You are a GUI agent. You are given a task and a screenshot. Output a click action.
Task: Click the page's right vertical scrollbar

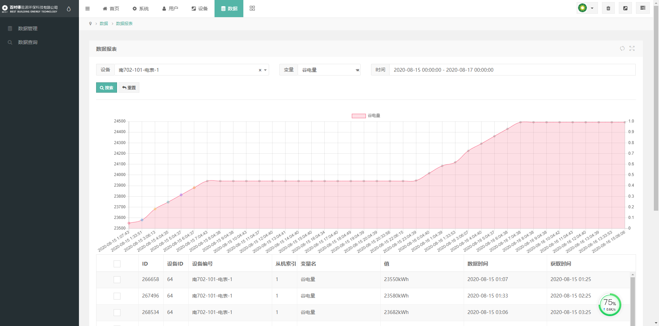click(x=656, y=108)
